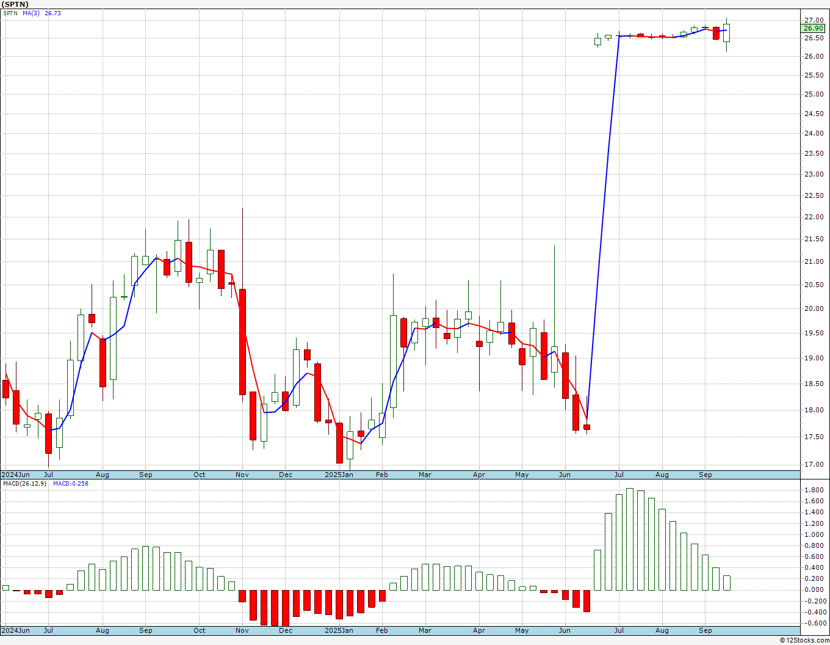The width and height of the screenshot is (830, 645).
Task: Select the 22.00 price axis label
Action: (x=814, y=217)
